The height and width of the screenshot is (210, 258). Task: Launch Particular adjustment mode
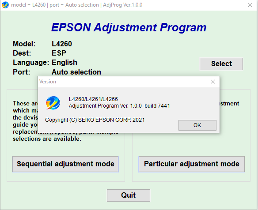tap(192, 164)
